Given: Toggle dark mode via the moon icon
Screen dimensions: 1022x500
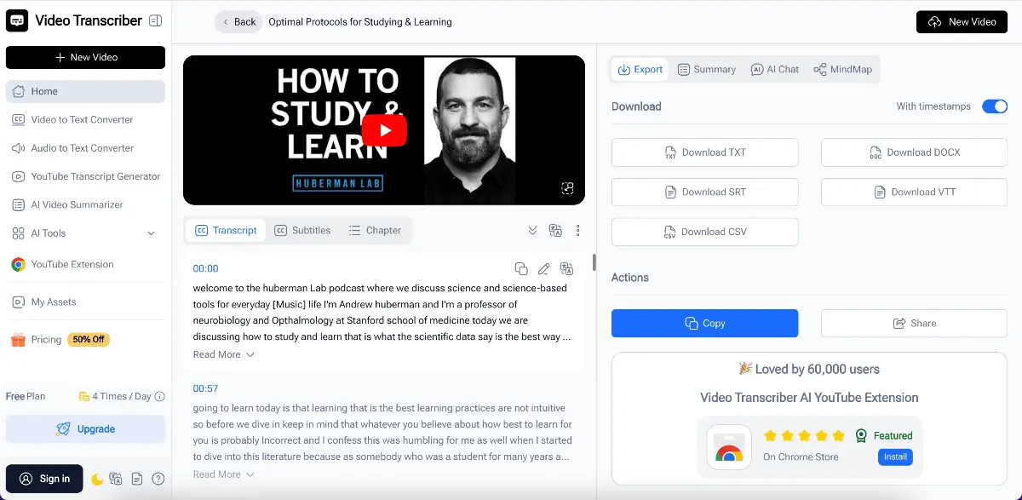Looking at the screenshot, I should [x=99, y=479].
